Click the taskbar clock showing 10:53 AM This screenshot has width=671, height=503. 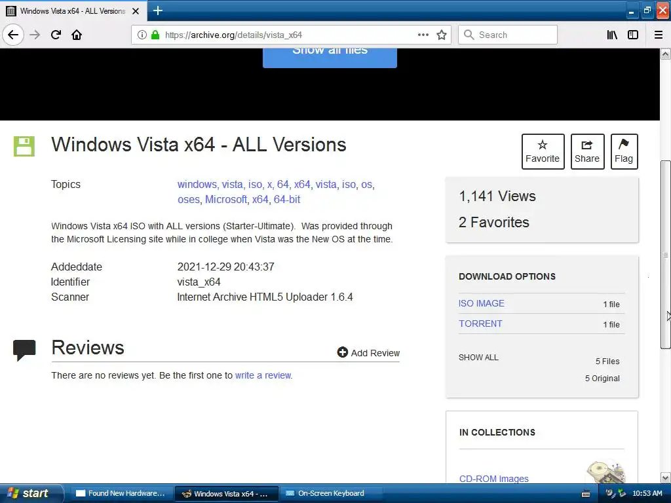click(647, 493)
